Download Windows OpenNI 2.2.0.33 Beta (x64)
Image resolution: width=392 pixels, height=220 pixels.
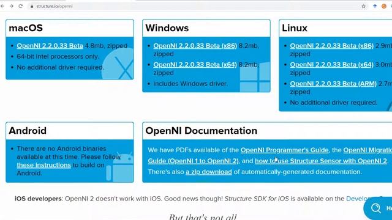(x=195, y=65)
